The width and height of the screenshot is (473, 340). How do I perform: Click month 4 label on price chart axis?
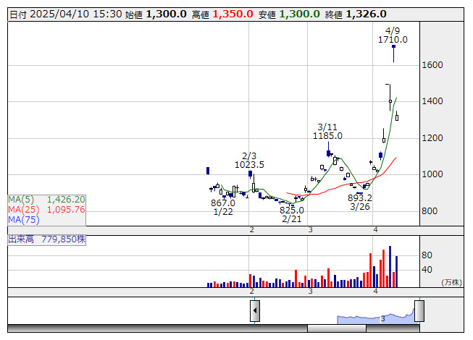click(x=375, y=230)
